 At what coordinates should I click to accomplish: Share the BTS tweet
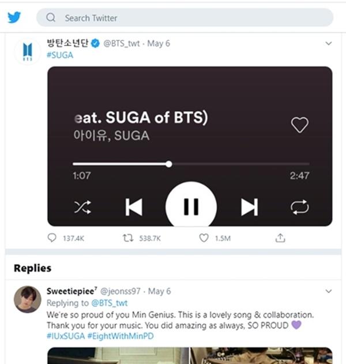[280, 238]
